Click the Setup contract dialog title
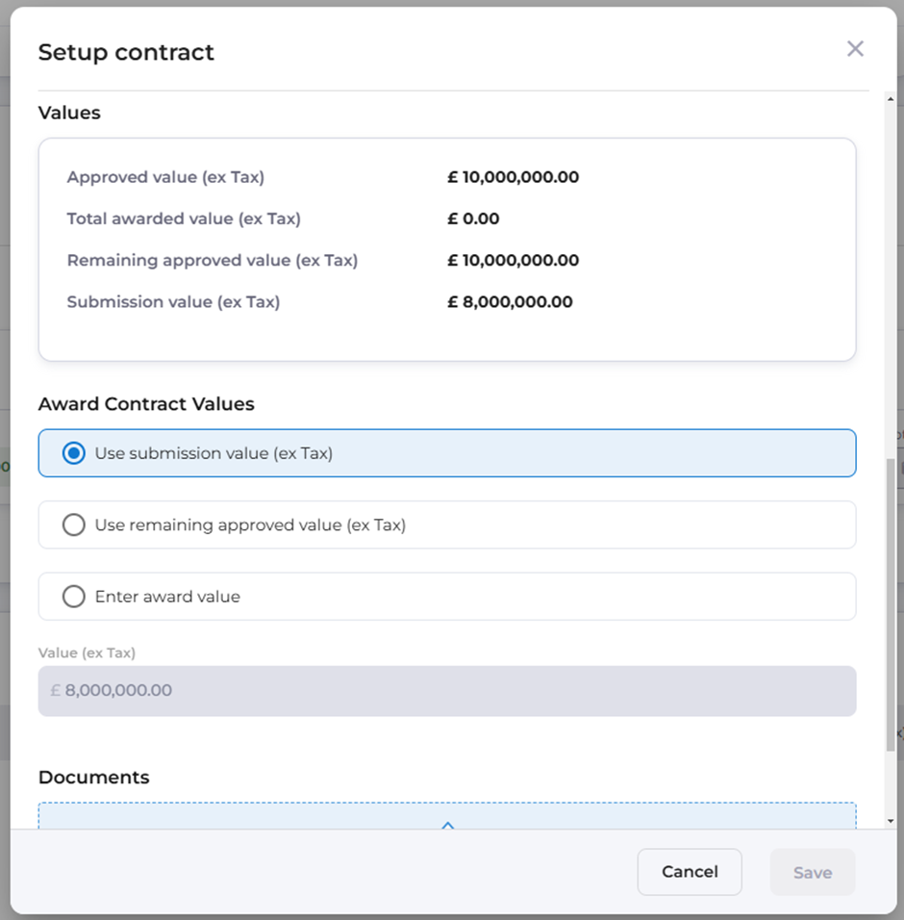 126,52
